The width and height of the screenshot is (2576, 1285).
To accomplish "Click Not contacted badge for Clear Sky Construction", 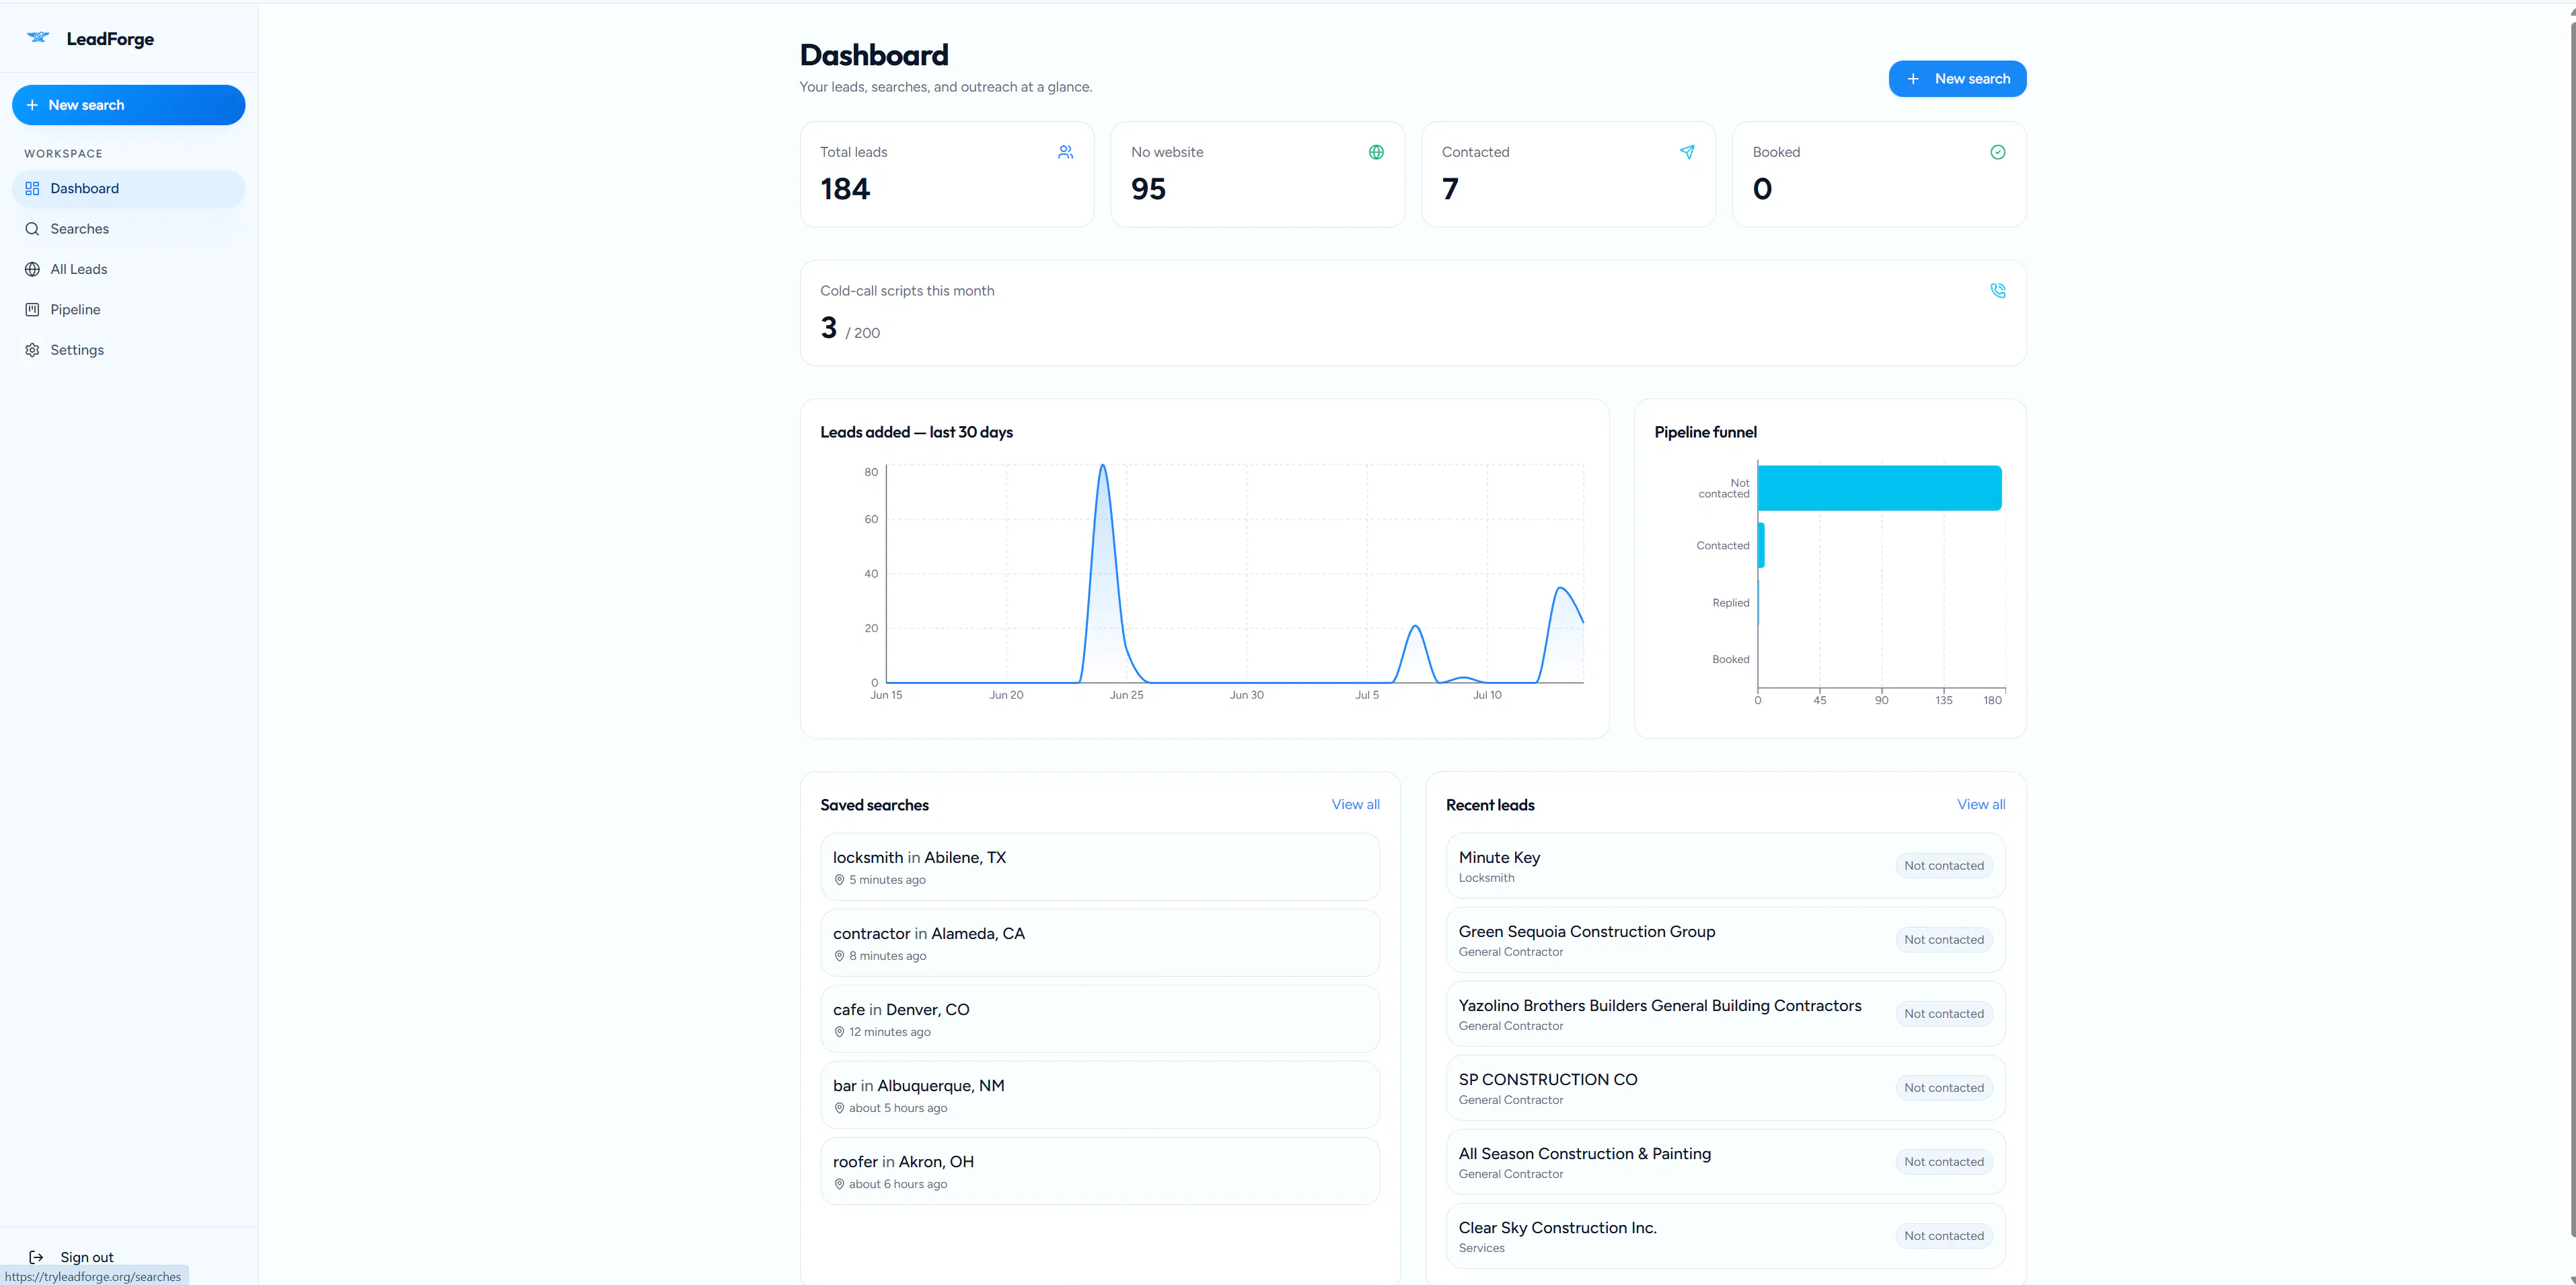I will pos(1943,1236).
